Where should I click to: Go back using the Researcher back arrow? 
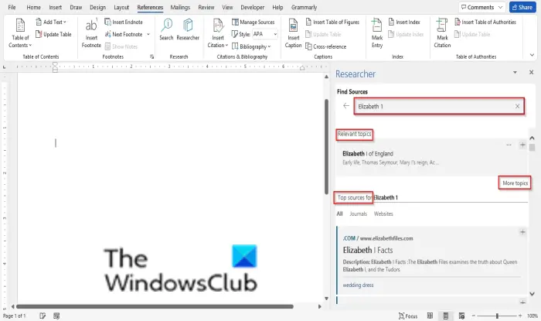click(346, 106)
